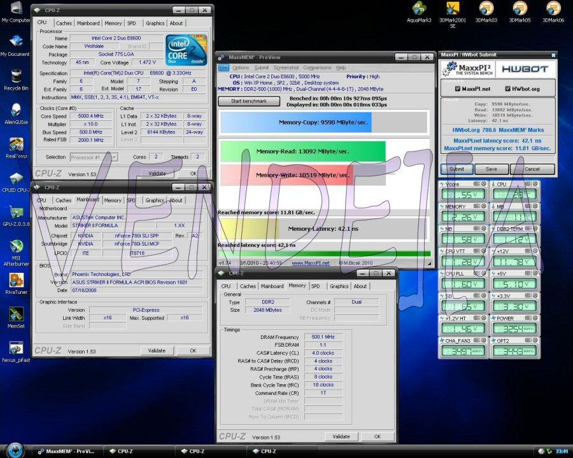Click the Core Speed value field
This screenshot has height=458, width=573.
point(90,116)
